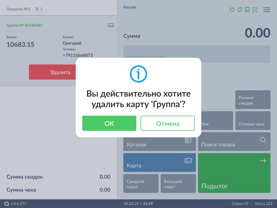Click the price tag icon in header
Screen dimensions: 277x208
[x=239, y=10]
